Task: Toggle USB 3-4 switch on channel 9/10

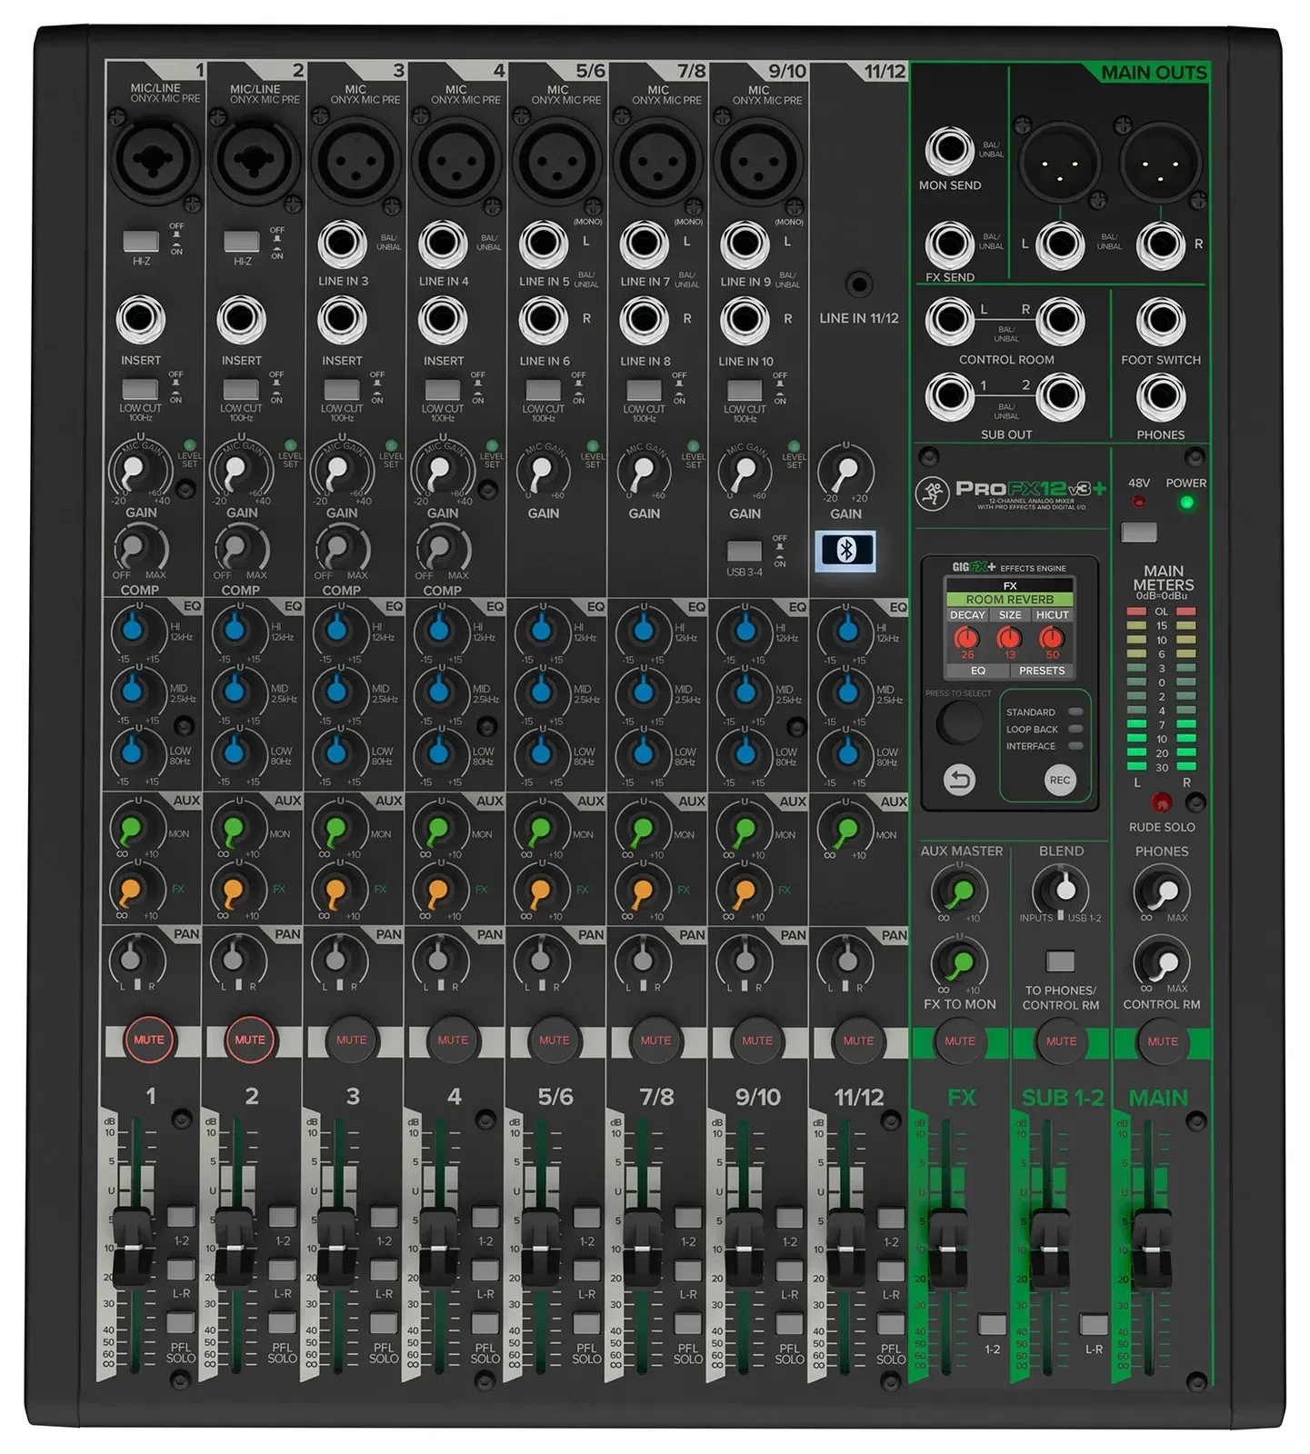Action: tap(744, 551)
